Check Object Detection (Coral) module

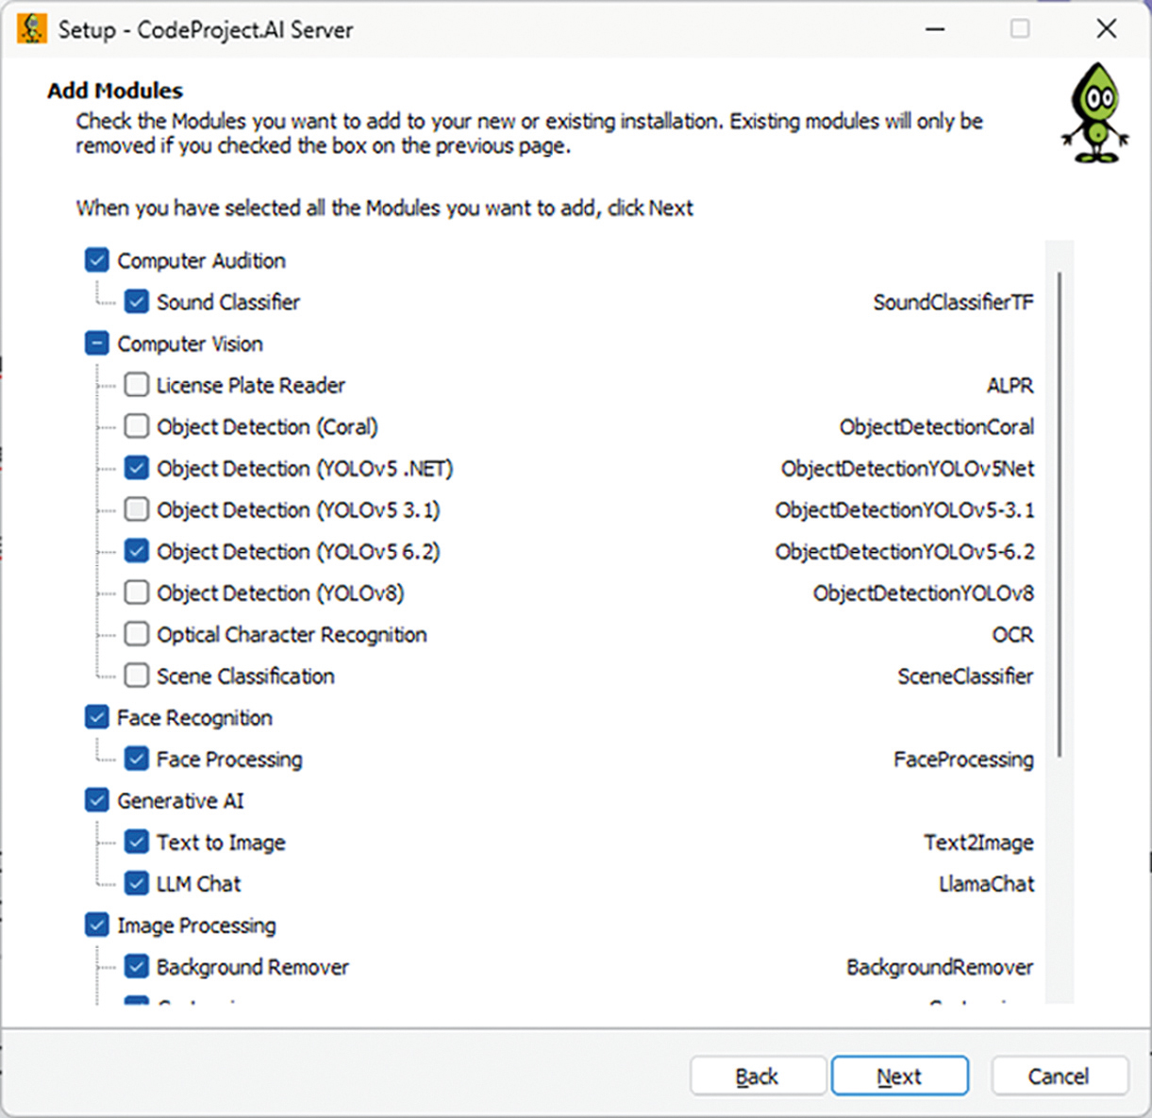pyautogui.click(x=137, y=426)
